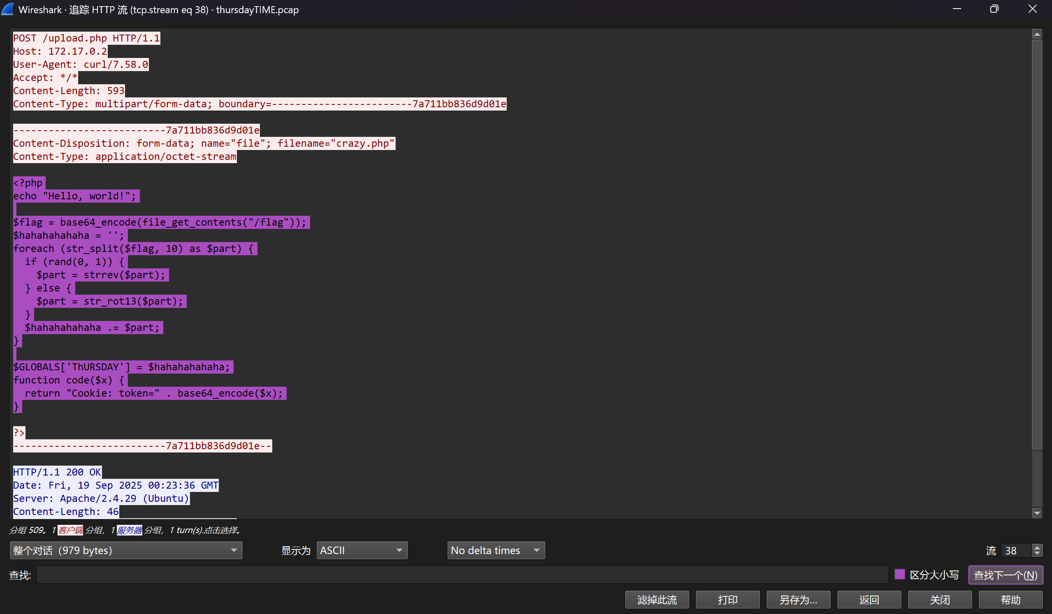Click the scrollbar up arrow
The image size is (1052, 614).
(1037, 34)
